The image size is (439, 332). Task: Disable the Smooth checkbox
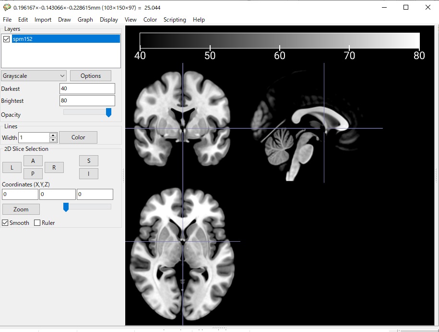5,223
